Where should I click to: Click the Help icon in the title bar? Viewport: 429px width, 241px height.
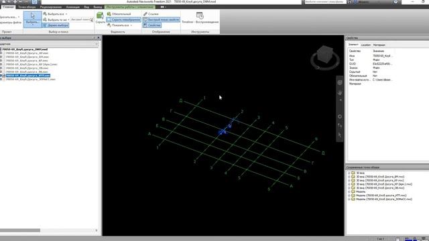(x=396, y=2)
